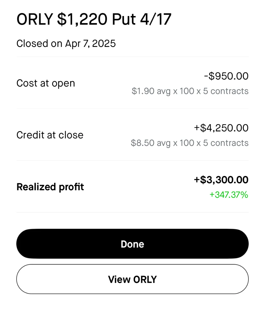Image resolution: width=265 pixels, height=311 pixels.
Task: Click the Realized profit label
Action: 50,187
